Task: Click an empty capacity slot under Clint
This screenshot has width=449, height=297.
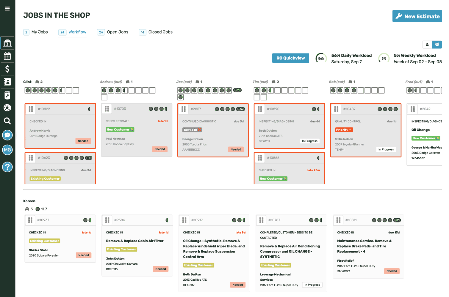Action: point(69,90)
